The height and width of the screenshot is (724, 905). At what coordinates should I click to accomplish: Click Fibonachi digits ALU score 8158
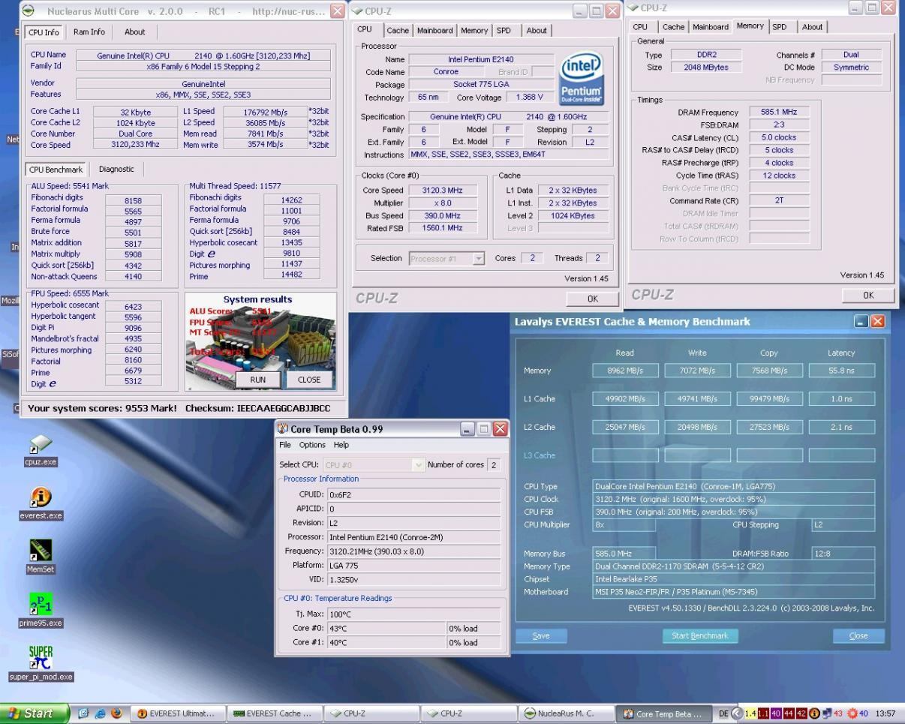point(133,200)
